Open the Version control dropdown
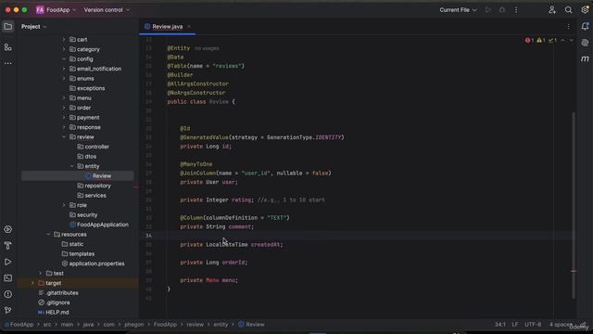This screenshot has width=593, height=334. (x=107, y=10)
